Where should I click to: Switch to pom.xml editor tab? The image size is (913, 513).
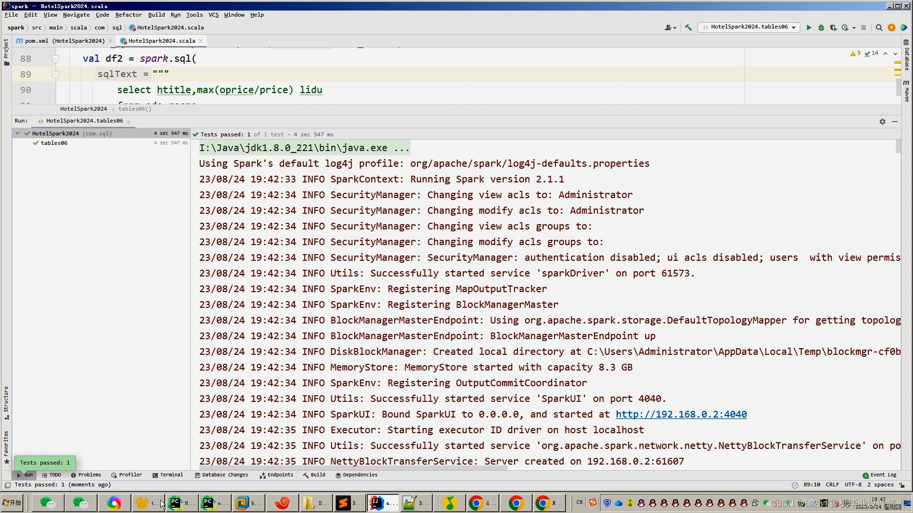click(64, 41)
